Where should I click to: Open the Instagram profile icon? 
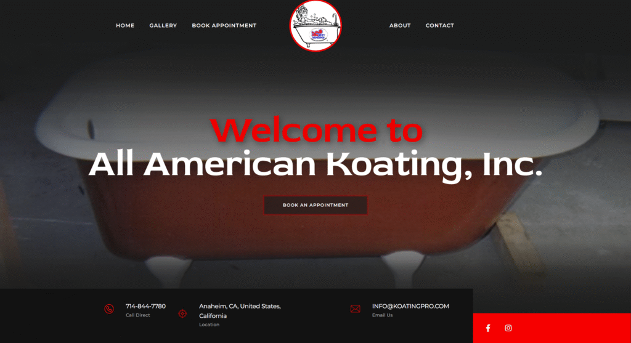508,328
